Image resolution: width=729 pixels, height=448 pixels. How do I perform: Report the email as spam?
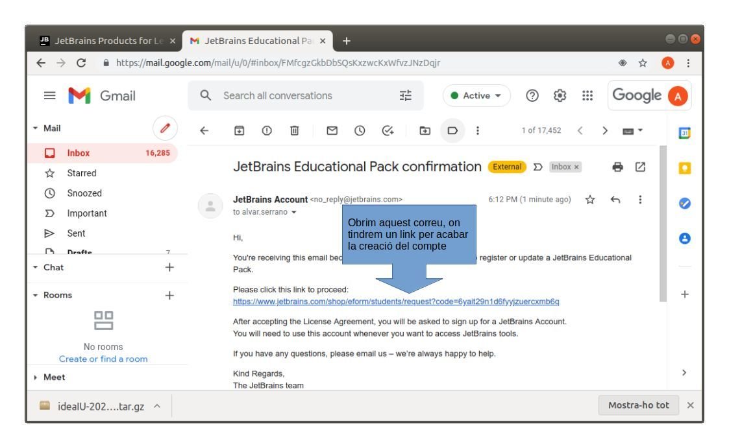pos(267,131)
